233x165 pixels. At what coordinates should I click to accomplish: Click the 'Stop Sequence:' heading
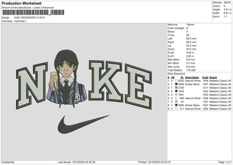tap(177, 74)
